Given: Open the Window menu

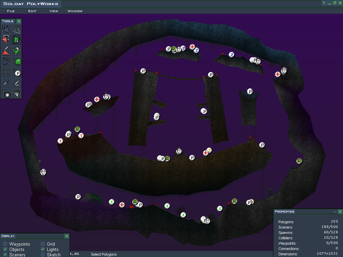Looking at the screenshot, I should pos(75,11).
